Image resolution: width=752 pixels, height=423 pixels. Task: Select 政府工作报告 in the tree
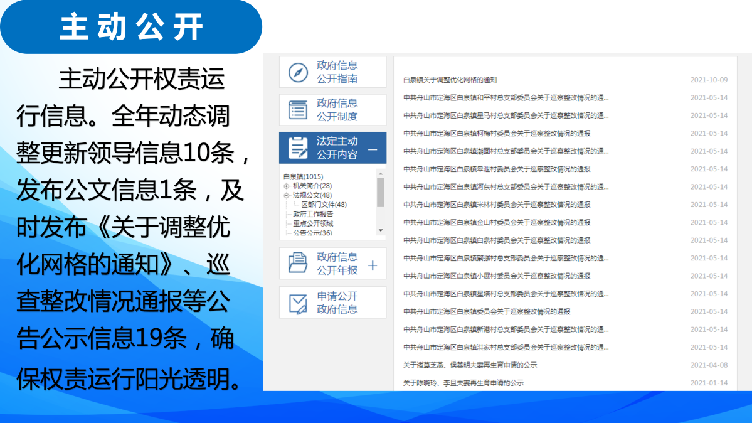pos(313,214)
